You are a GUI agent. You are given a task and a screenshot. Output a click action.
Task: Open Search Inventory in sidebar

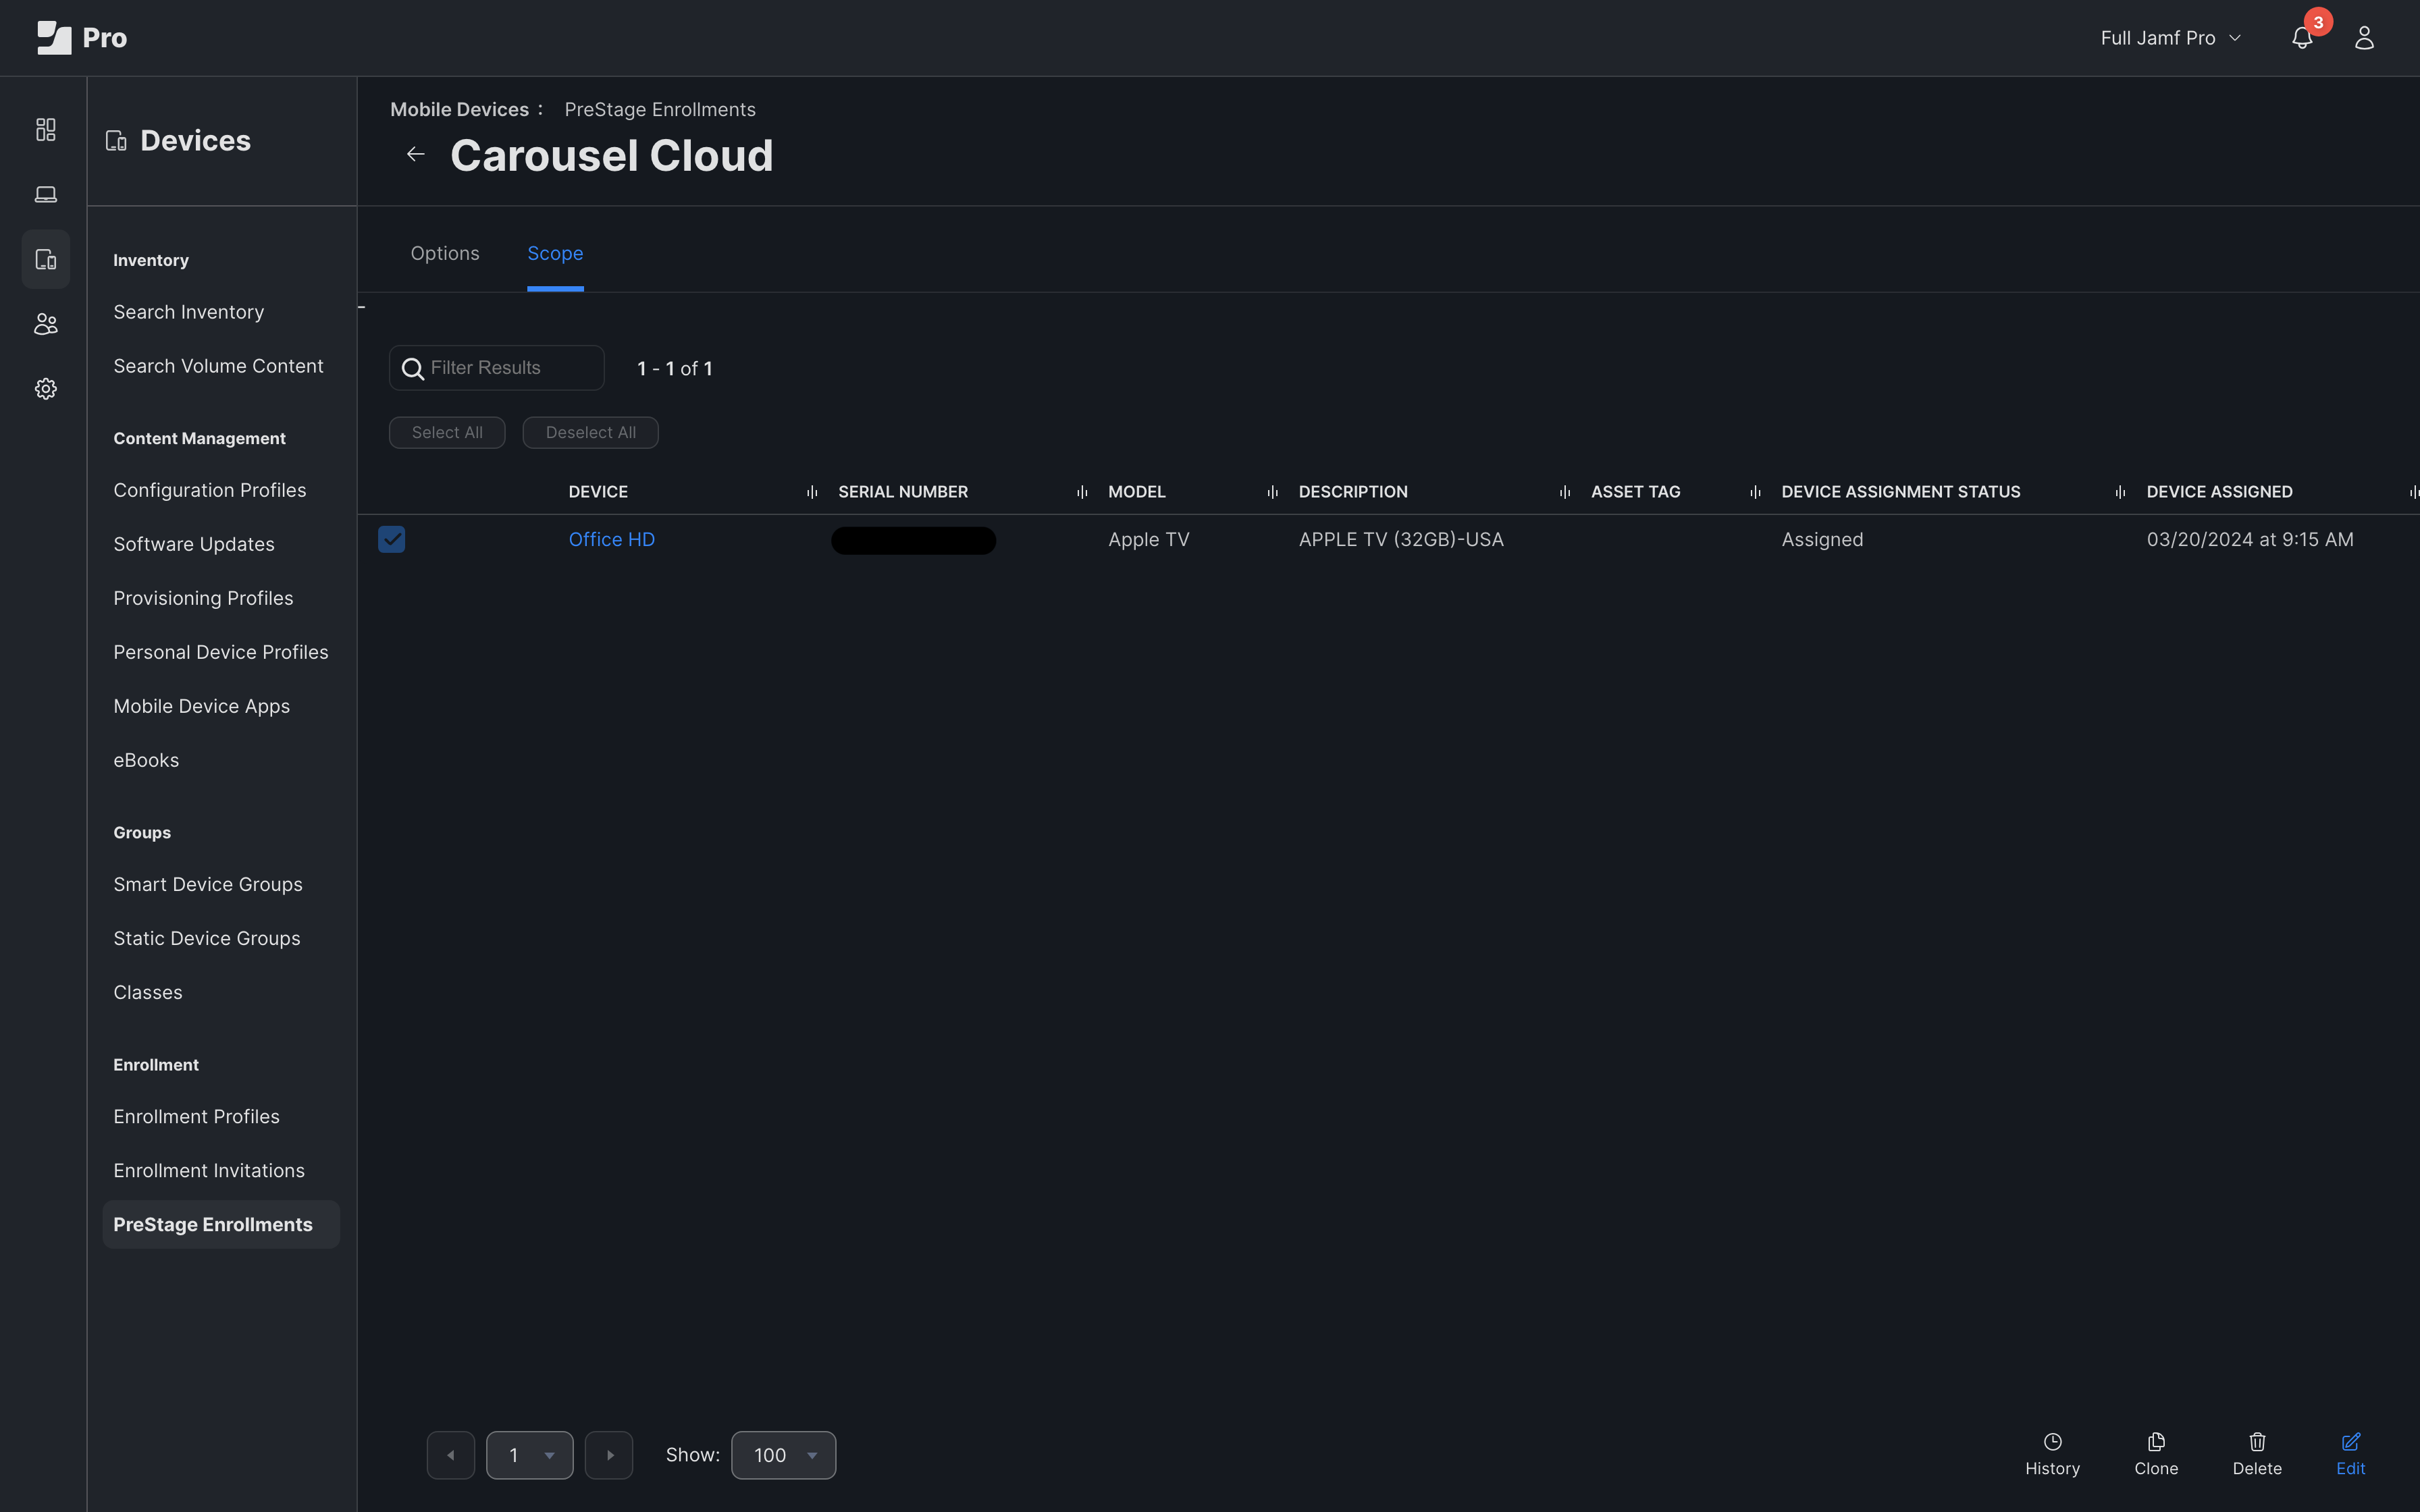(x=189, y=312)
